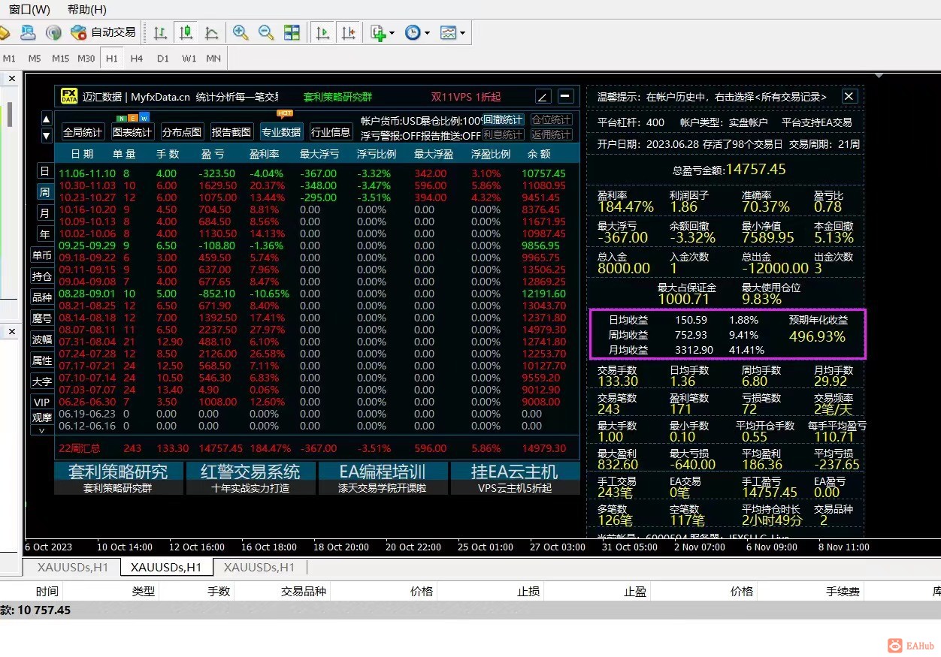The width and height of the screenshot is (941, 657).
Task: Open 分布点图 distribution chart
Action: [x=182, y=132]
